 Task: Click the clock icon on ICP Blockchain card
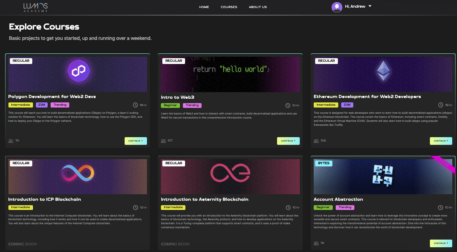(x=136, y=208)
